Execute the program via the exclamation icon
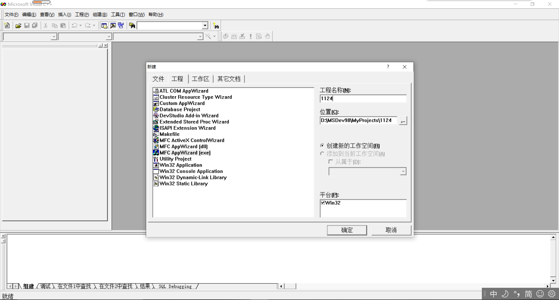Screen dimensions: 559x300 pyautogui.click(x=251, y=36)
